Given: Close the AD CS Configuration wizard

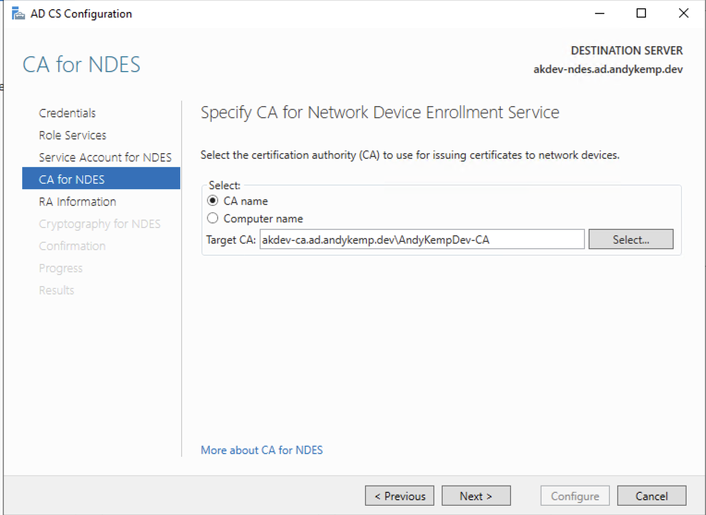Looking at the screenshot, I should 683,14.
